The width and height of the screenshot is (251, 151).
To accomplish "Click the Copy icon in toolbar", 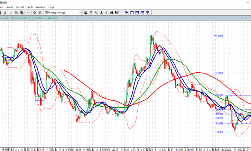I will tap(17, 13).
